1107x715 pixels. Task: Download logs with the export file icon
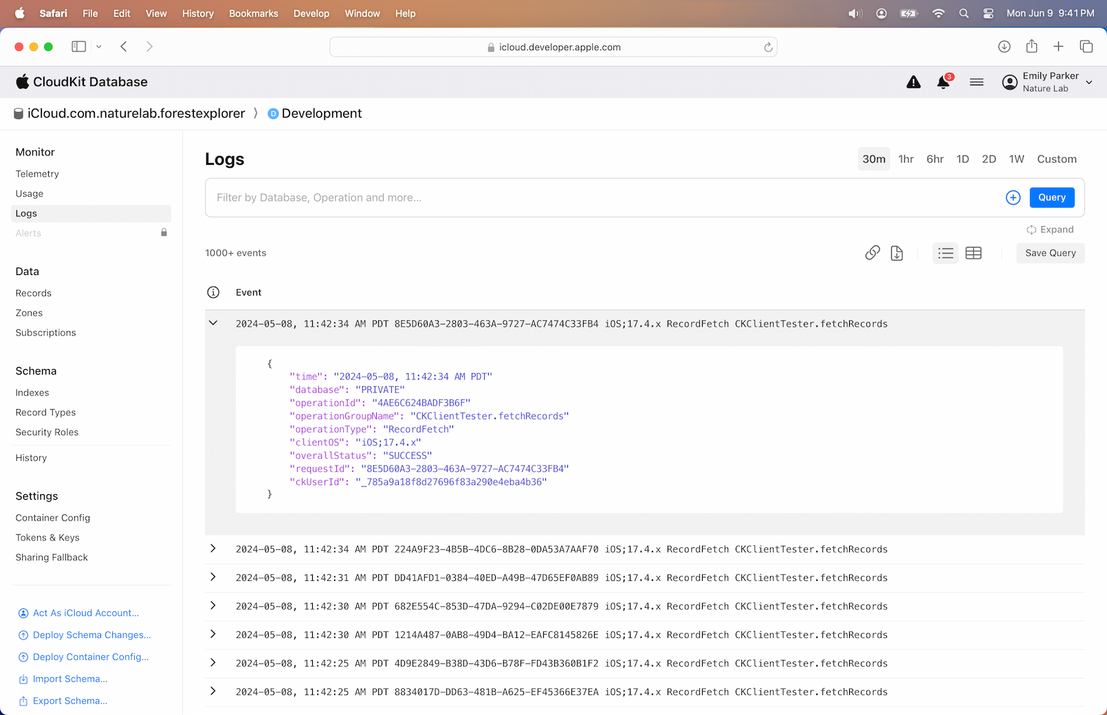(x=897, y=253)
